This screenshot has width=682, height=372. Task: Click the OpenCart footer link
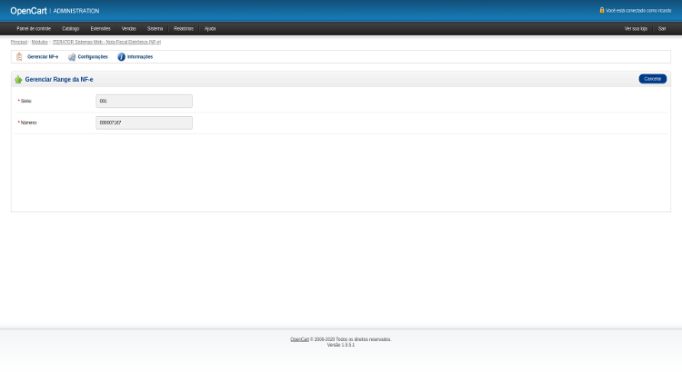[300, 339]
